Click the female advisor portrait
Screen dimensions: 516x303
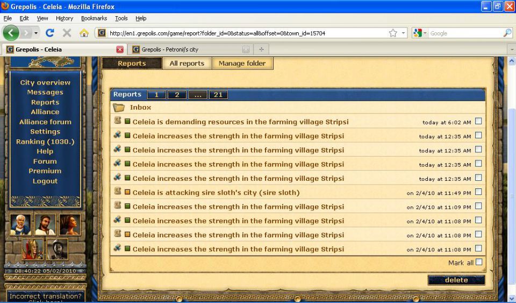(x=69, y=224)
